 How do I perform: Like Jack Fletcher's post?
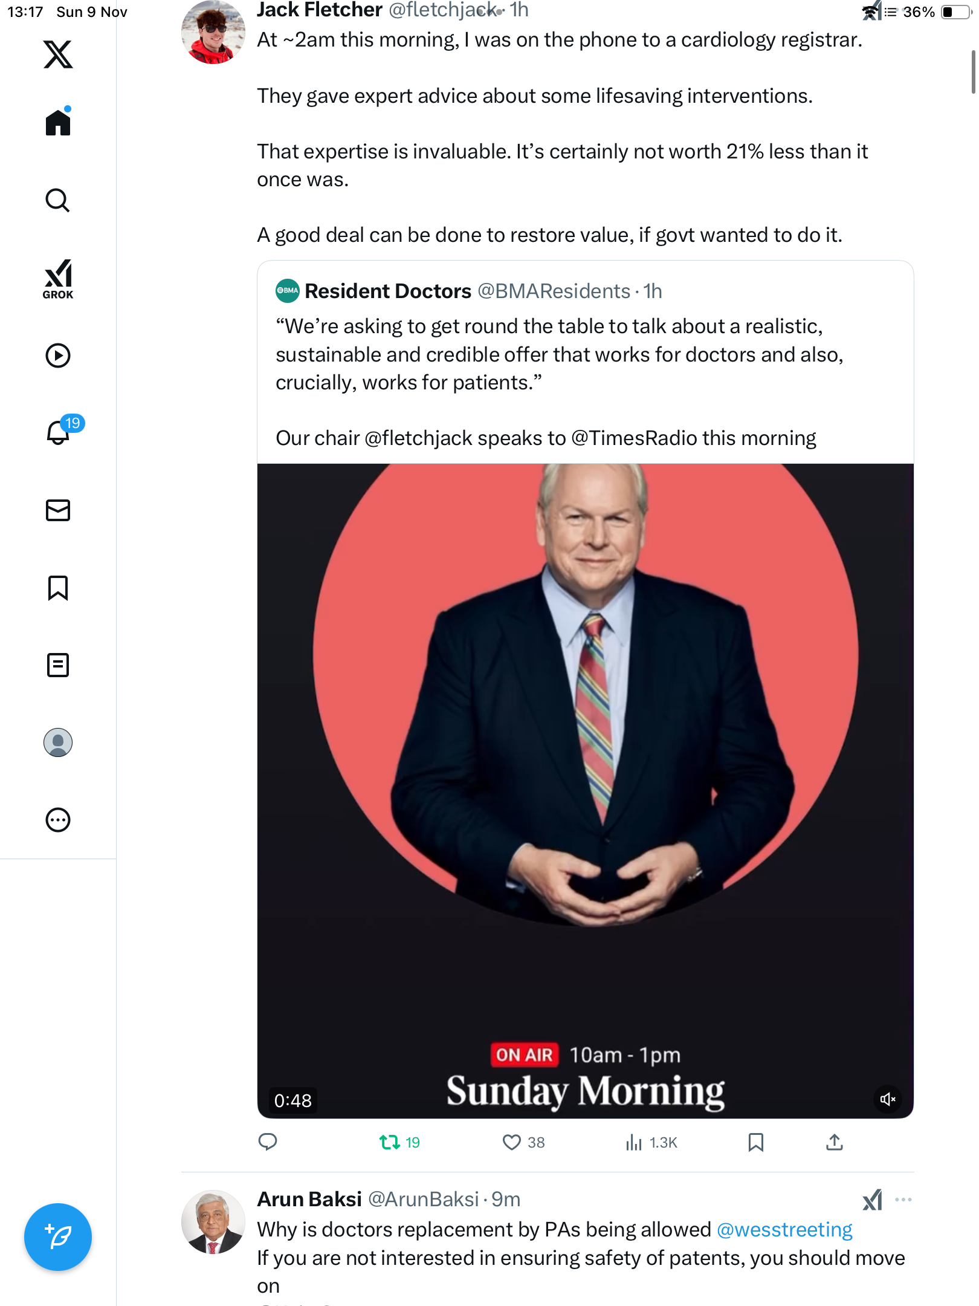click(512, 1142)
